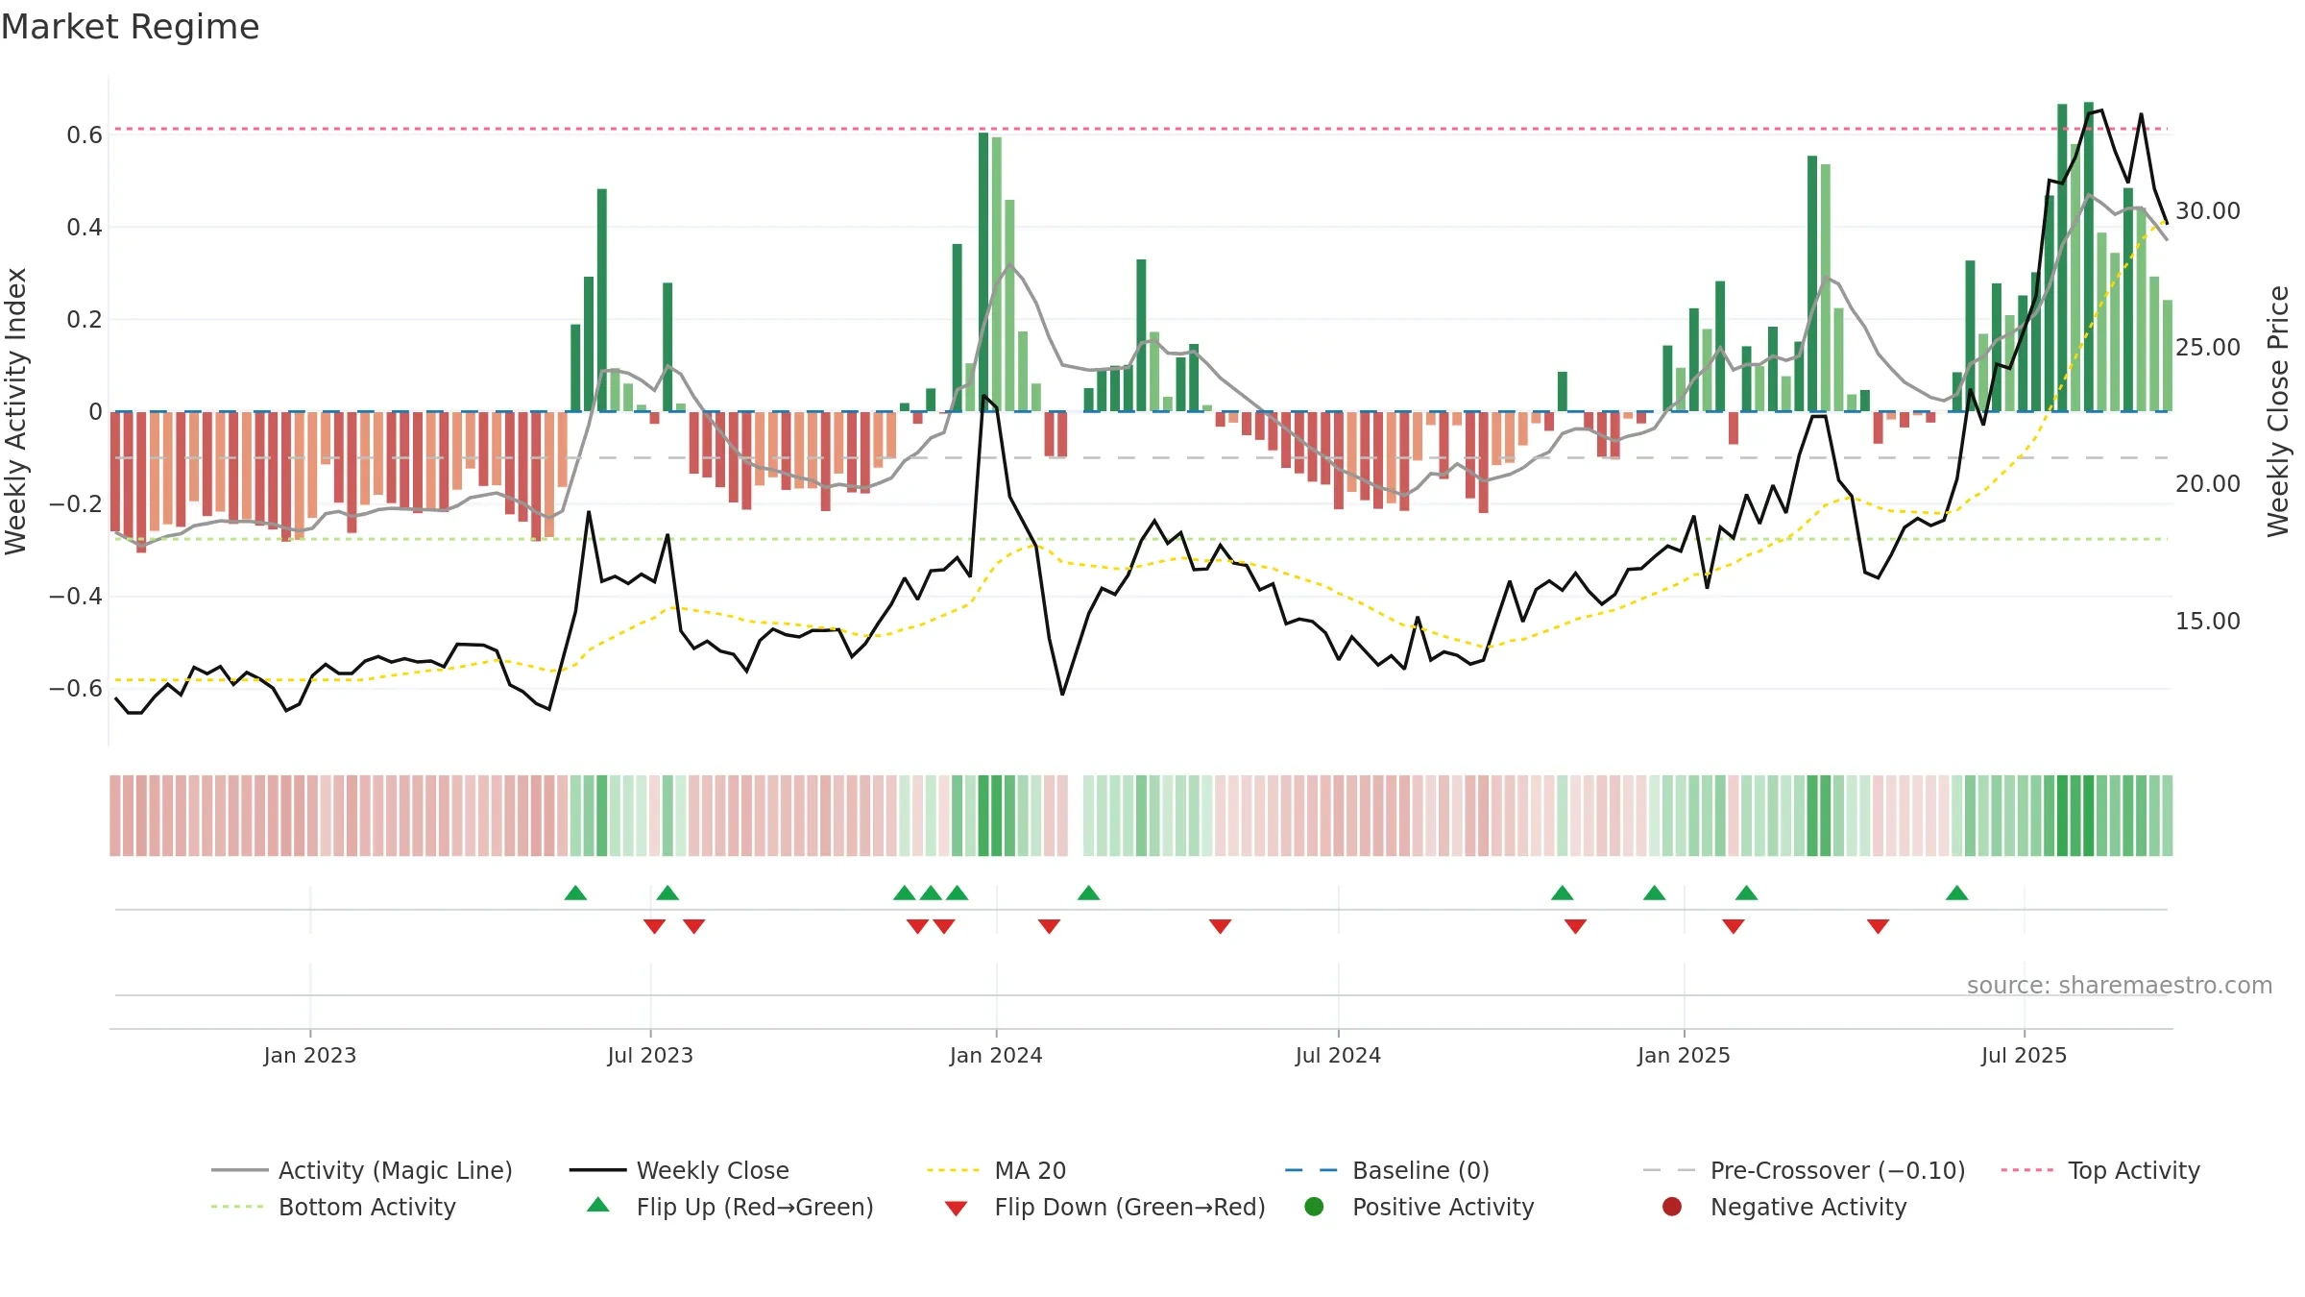
Task: Click the first green flip-up marker in mid-2023
Action: [575, 893]
